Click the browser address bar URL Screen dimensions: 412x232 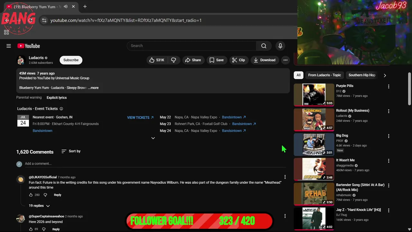pyautogui.click(x=126, y=20)
